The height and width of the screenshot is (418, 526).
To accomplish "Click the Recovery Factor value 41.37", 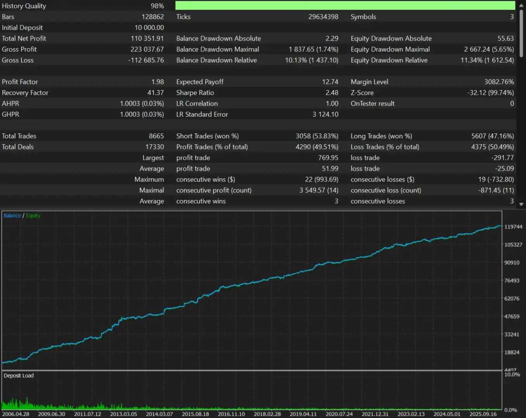I will pos(155,93).
